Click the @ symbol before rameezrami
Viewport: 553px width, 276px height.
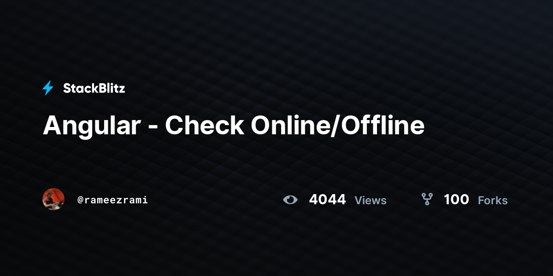click(80, 200)
